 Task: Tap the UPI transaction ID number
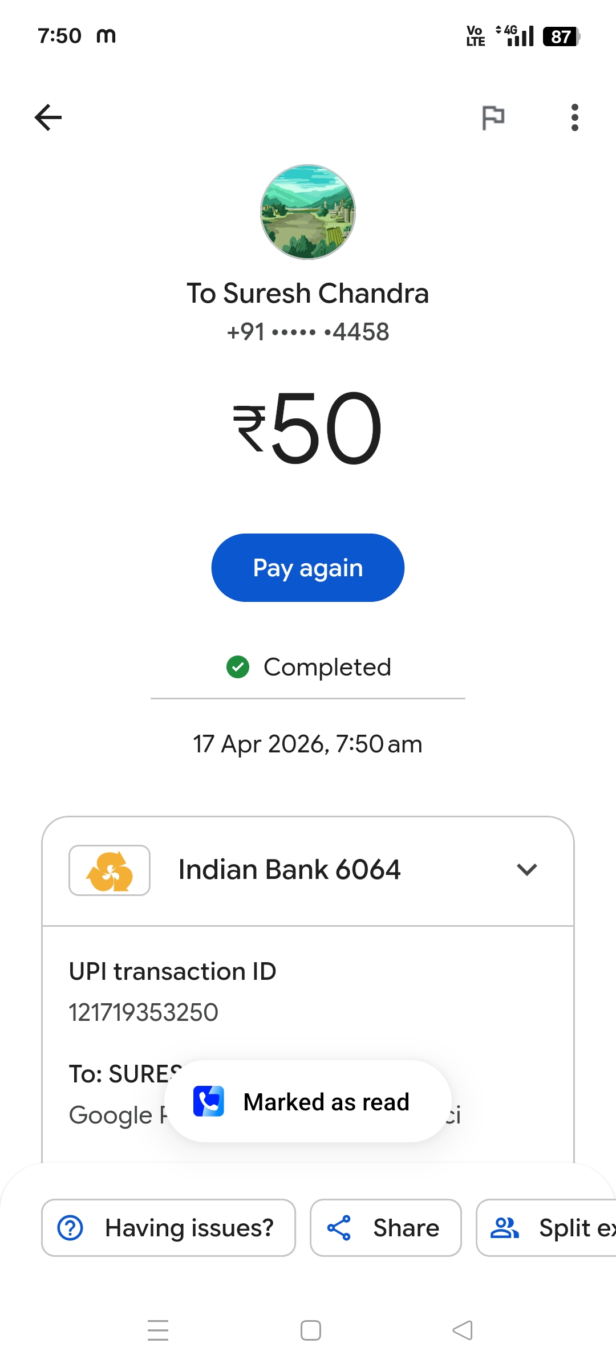(144, 1012)
